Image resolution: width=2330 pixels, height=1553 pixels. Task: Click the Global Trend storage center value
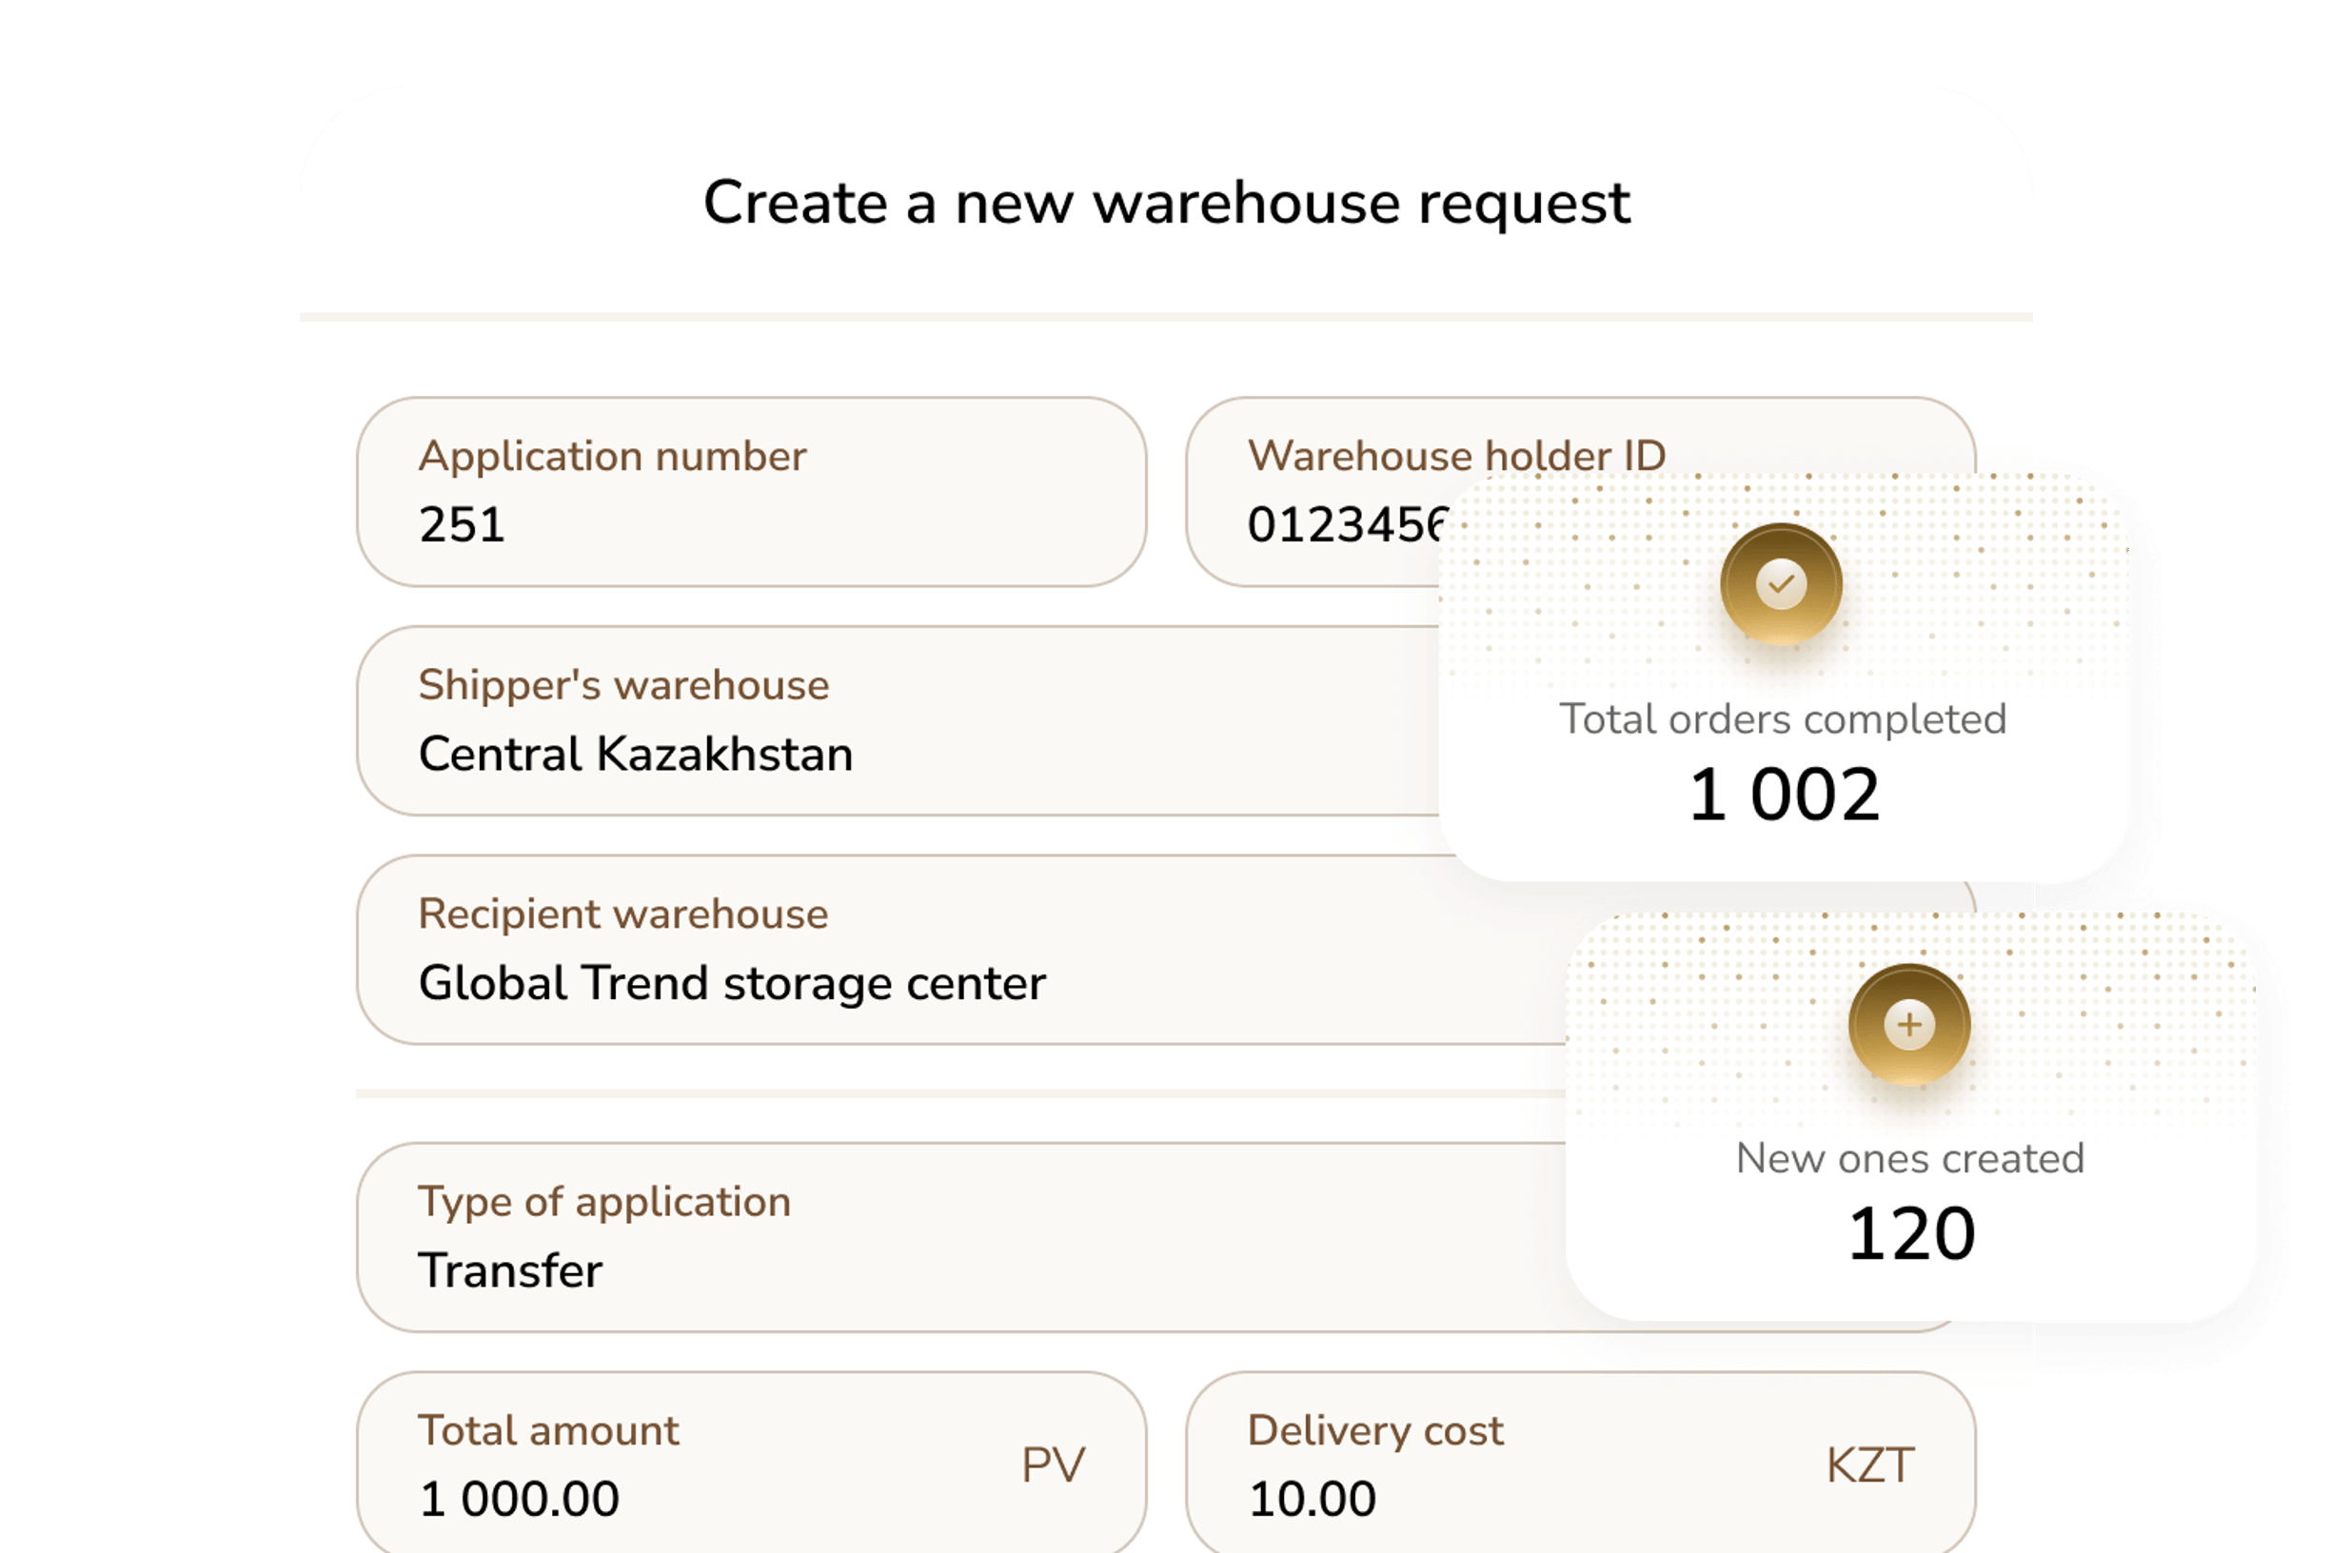731,982
